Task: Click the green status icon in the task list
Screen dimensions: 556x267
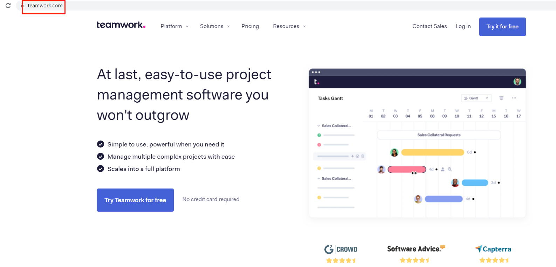Action: 319,135
